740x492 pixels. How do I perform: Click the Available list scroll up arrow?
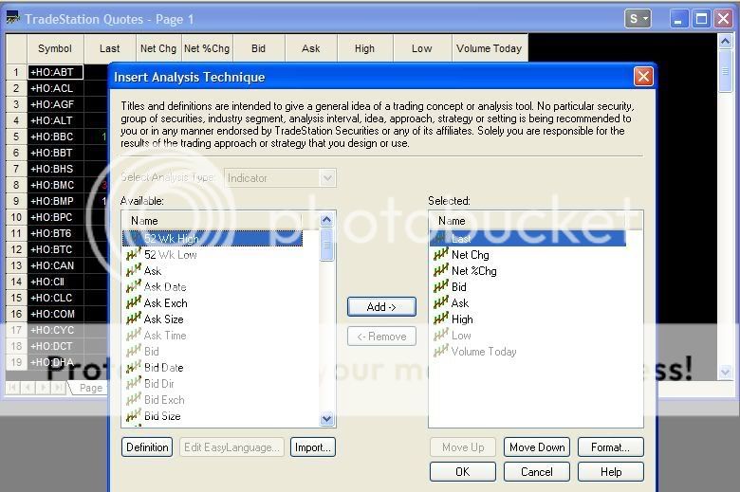(x=326, y=220)
